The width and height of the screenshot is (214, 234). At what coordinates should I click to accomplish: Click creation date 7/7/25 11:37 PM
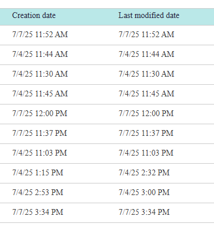[40, 133]
